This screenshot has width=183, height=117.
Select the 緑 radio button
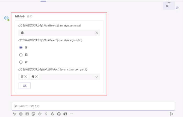click(21, 55)
